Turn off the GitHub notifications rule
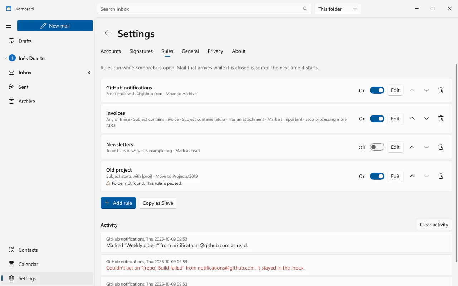This screenshot has height=286, width=458. [x=377, y=90]
